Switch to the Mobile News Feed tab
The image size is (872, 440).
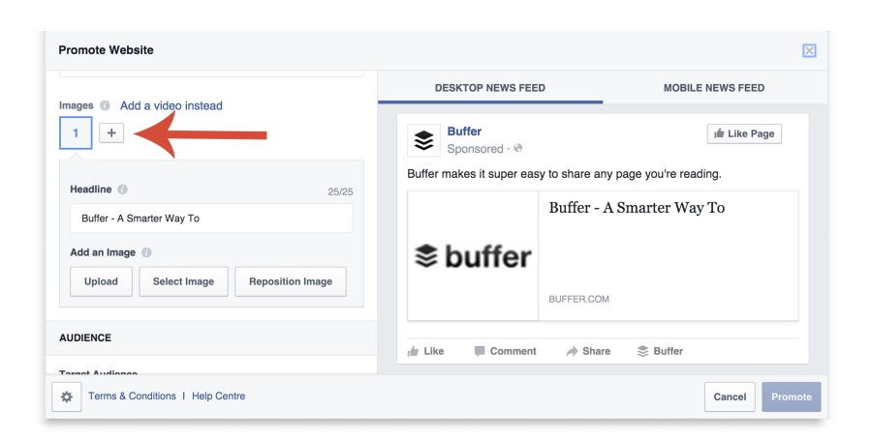tap(714, 88)
